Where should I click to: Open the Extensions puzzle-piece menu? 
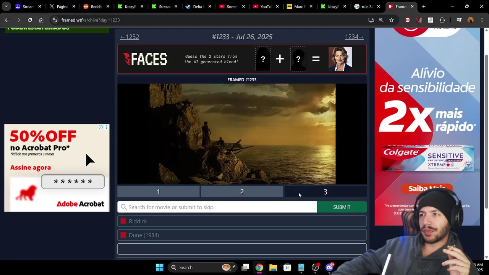coord(442,20)
